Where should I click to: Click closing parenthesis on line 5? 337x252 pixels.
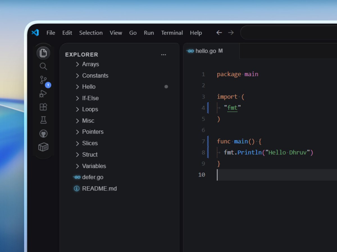tap(218, 119)
